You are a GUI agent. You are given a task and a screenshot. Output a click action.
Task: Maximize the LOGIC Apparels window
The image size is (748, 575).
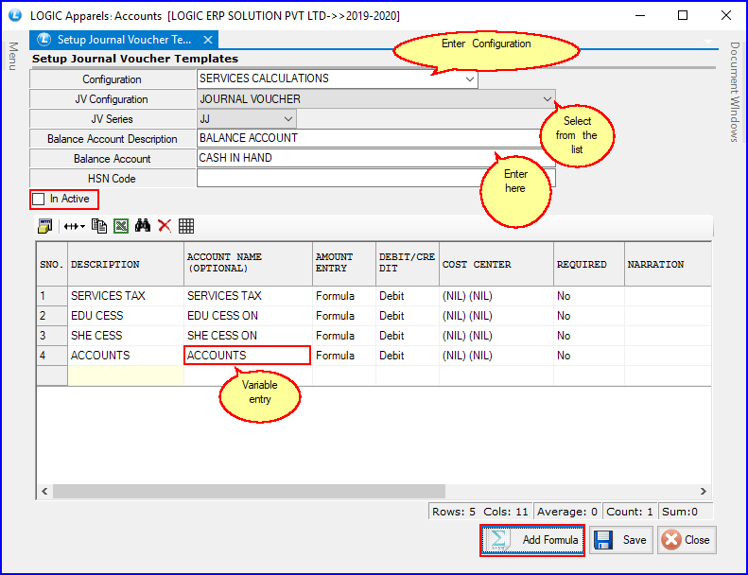pos(683,15)
